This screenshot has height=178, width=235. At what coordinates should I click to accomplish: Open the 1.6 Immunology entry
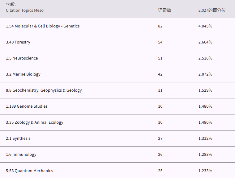click(x=21, y=155)
